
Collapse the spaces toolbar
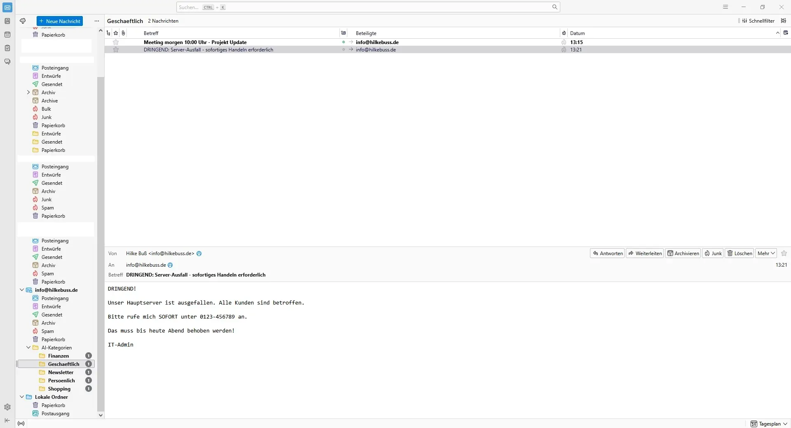(7, 420)
